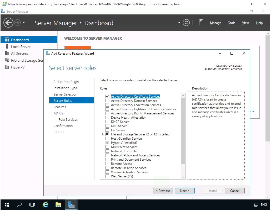This screenshot has width=271, height=211.
Task: Go to AD CS wizard step
Action: 58,113
